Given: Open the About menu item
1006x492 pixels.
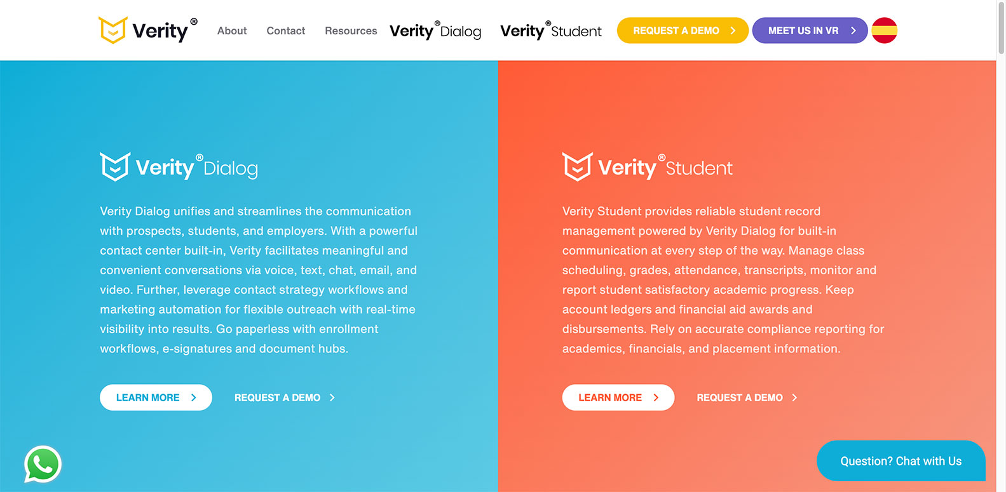Looking at the screenshot, I should point(232,30).
